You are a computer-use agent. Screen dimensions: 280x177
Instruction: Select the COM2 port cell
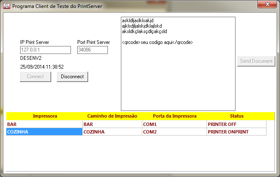175,132
